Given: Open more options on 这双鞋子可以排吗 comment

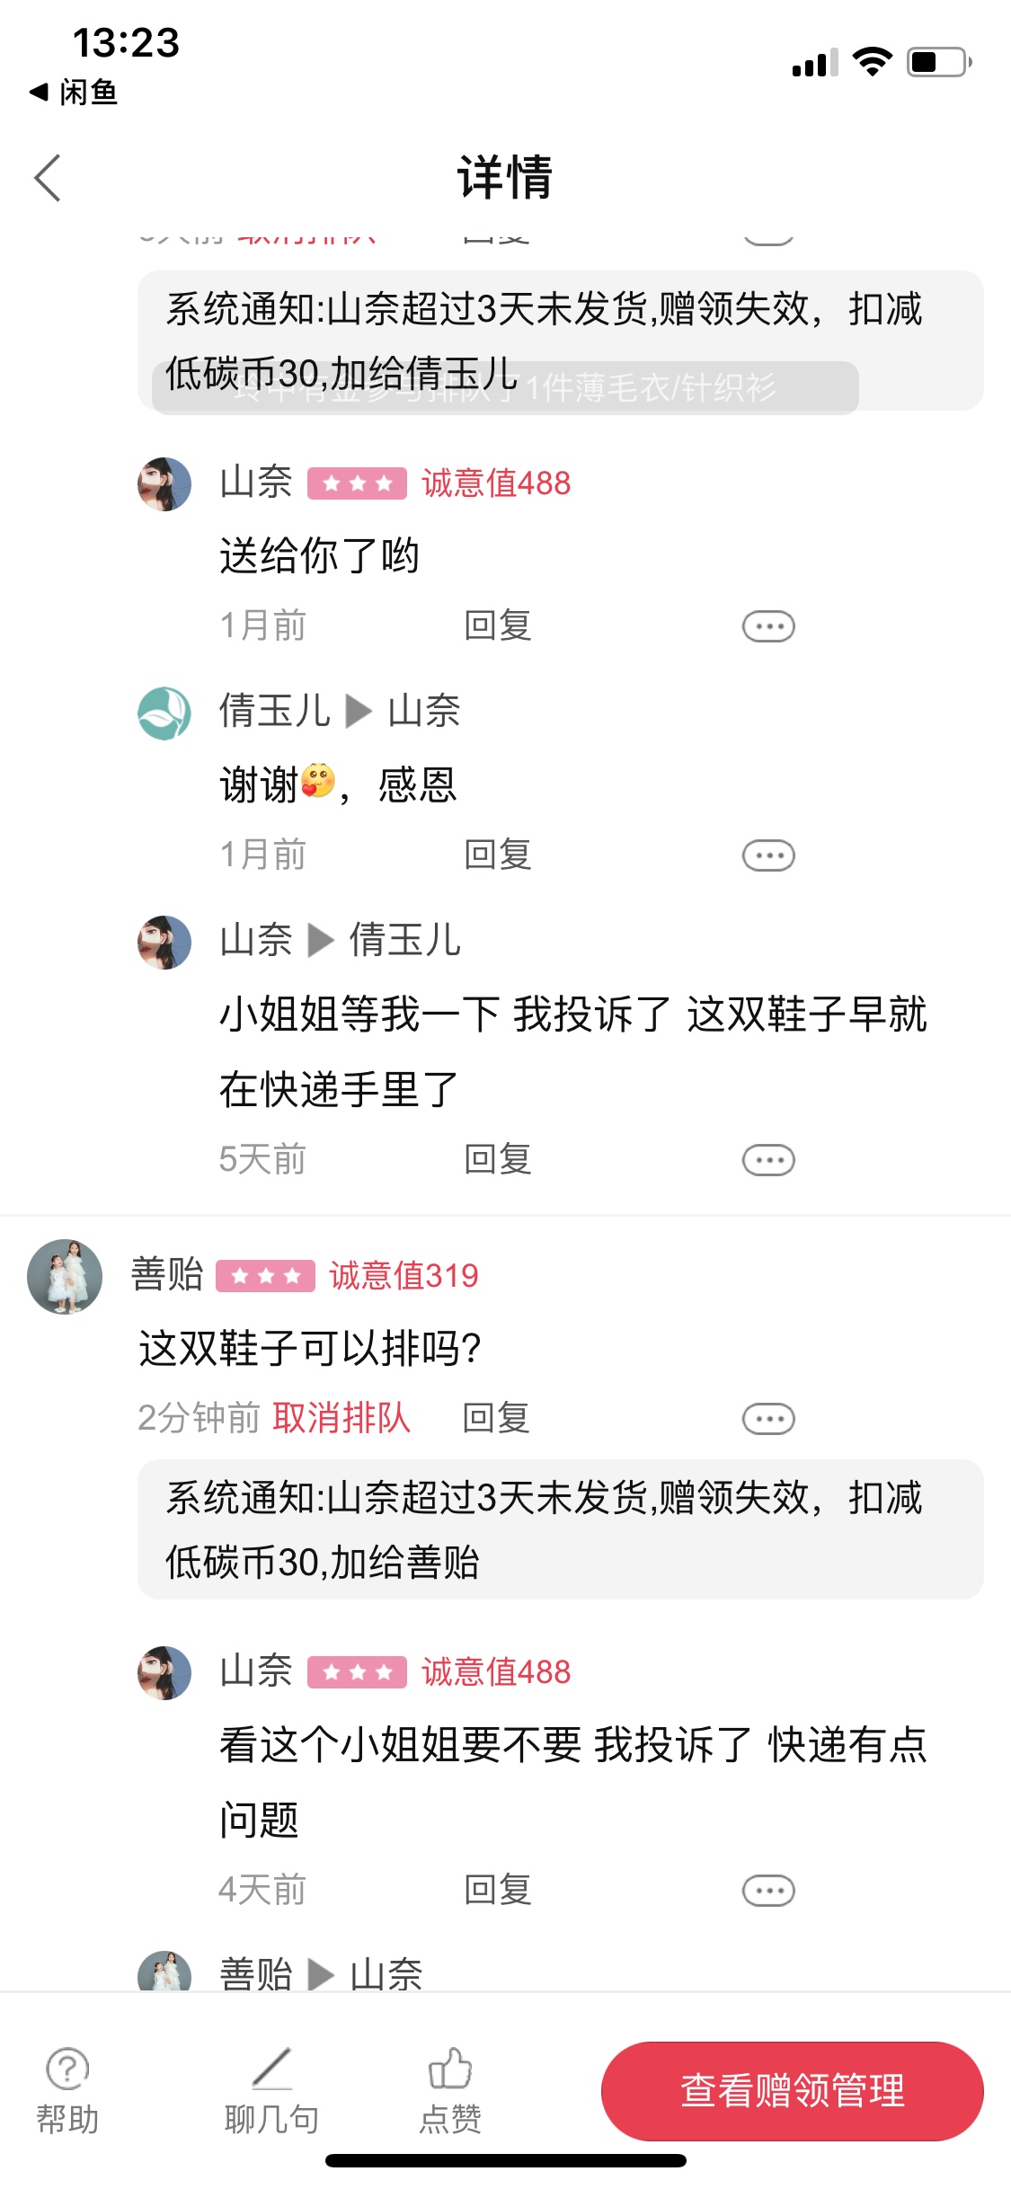Looking at the screenshot, I should tap(768, 1419).
